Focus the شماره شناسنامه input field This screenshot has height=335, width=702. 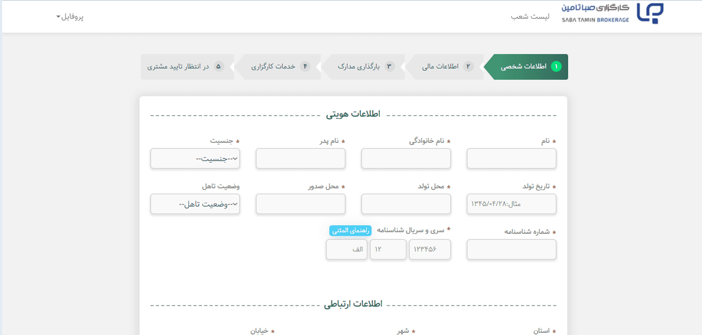[511, 249]
